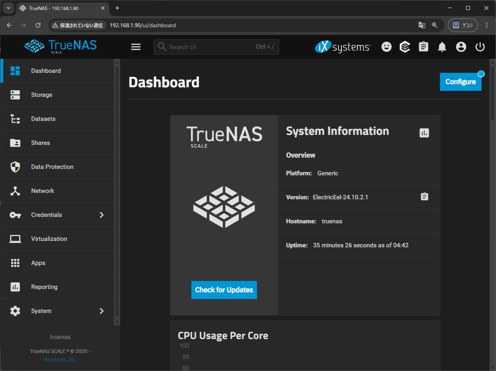Select Reporting in the navigation menu
This screenshot has height=371, width=496.
point(57,287)
